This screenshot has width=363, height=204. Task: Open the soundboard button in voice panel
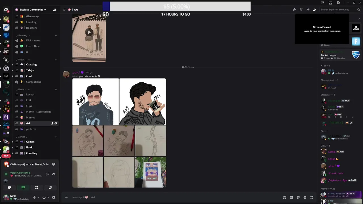50,187
